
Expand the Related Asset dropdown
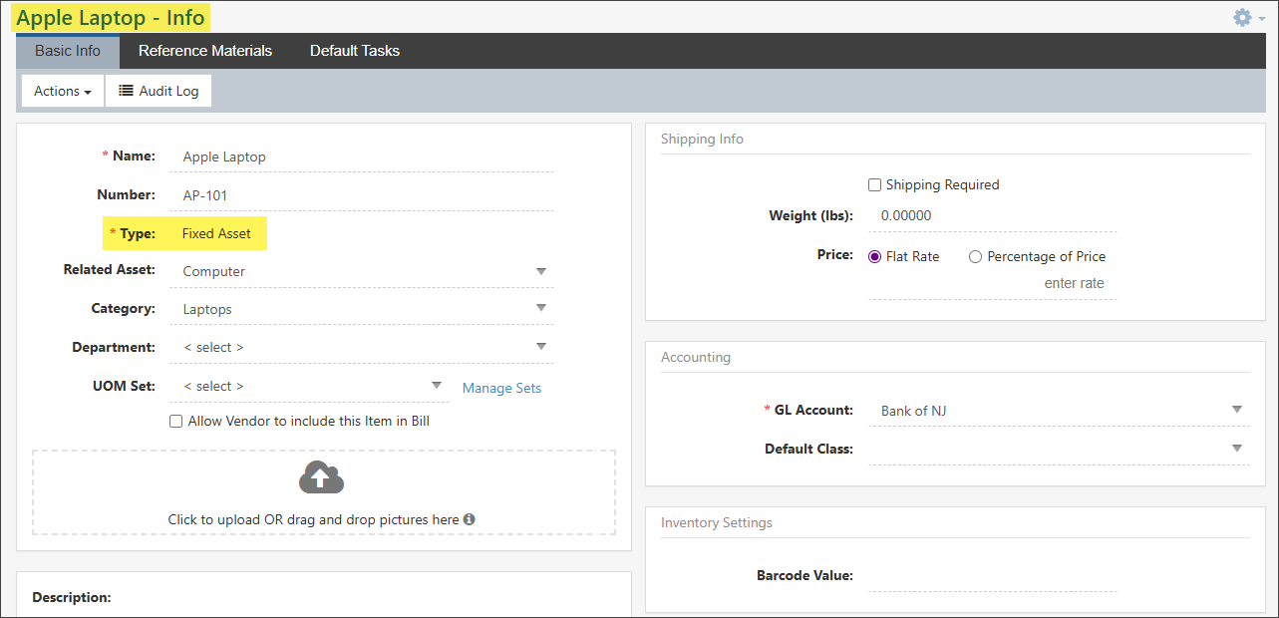click(x=541, y=271)
